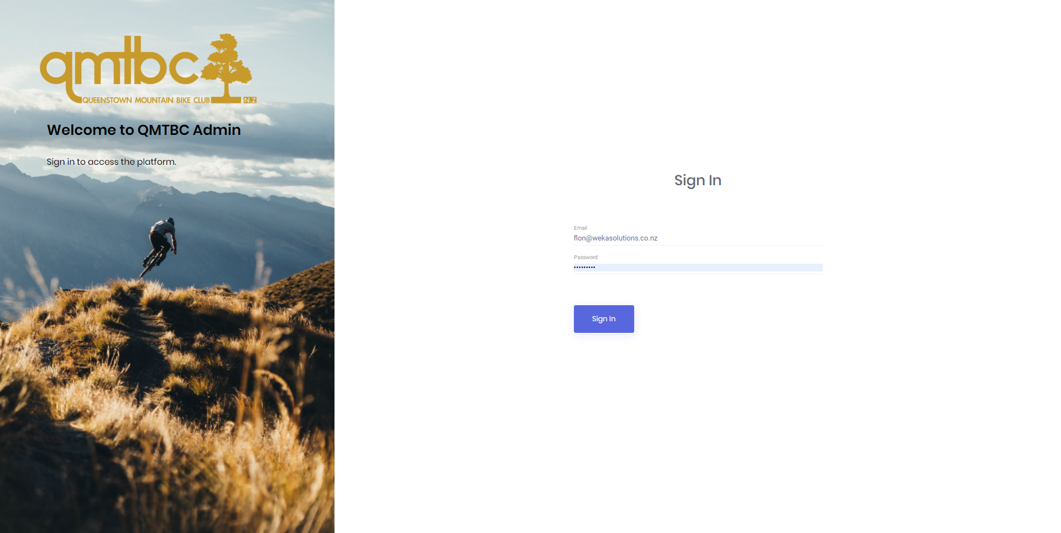This screenshot has width=1061, height=533.
Task: Click the golden tree icon in logo
Action: point(227,66)
